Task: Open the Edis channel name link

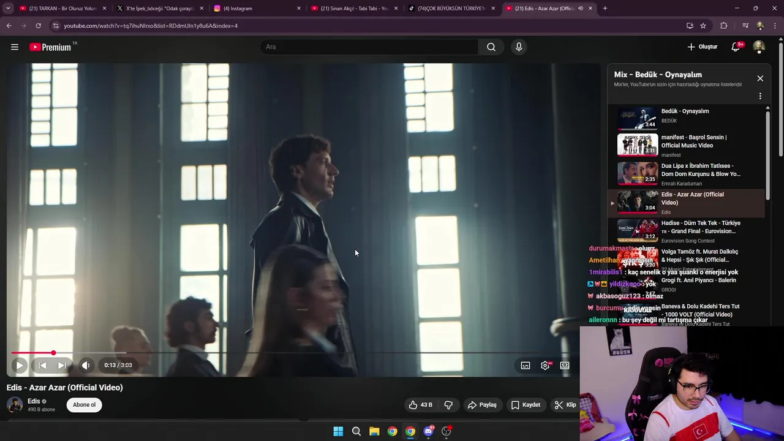Action: (x=34, y=401)
